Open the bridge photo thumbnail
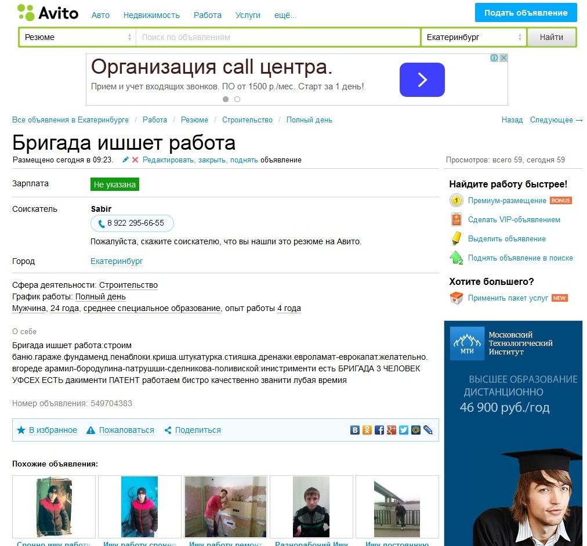The width and height of the screenshot is (587, 546). (397, 507)
